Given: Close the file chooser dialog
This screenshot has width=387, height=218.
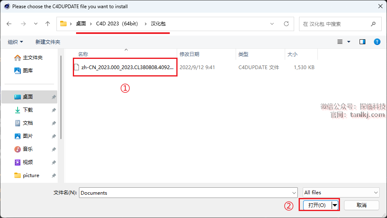Looking at the screenshot, I should coord(380,7).
